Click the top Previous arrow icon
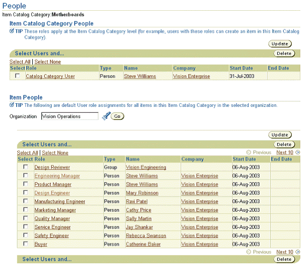This screenshot has width=303, height=266. [x=249, y=152]
